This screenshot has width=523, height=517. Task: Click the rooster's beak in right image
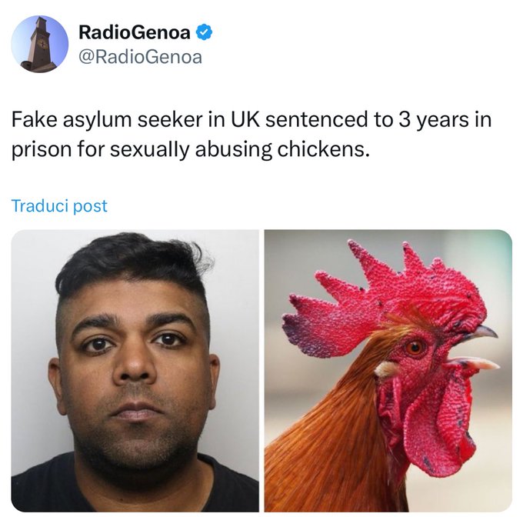(475, 349)
